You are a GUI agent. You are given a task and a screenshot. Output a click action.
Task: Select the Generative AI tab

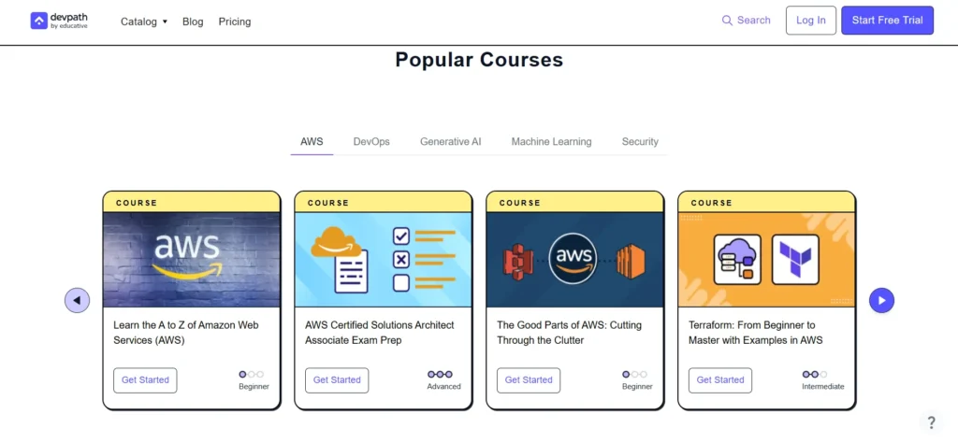click(450, 142)
